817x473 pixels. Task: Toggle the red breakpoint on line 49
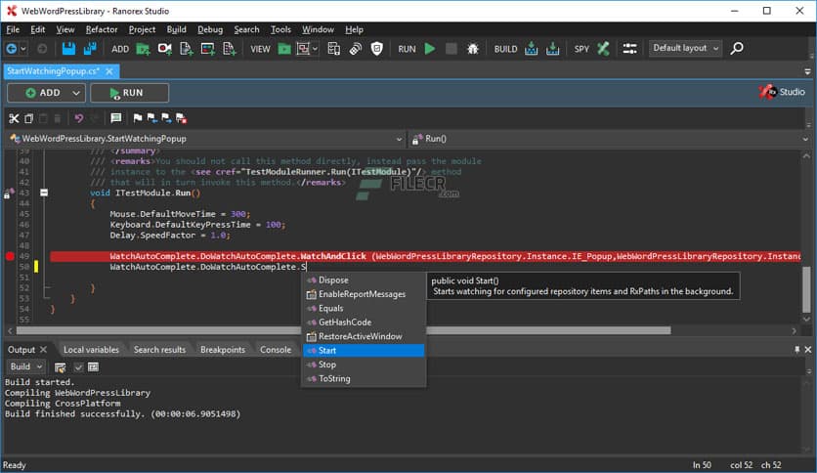(x=10, y=256)
